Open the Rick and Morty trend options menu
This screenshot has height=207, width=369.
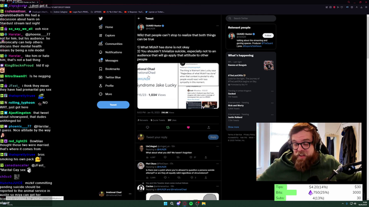coord(272,103)
